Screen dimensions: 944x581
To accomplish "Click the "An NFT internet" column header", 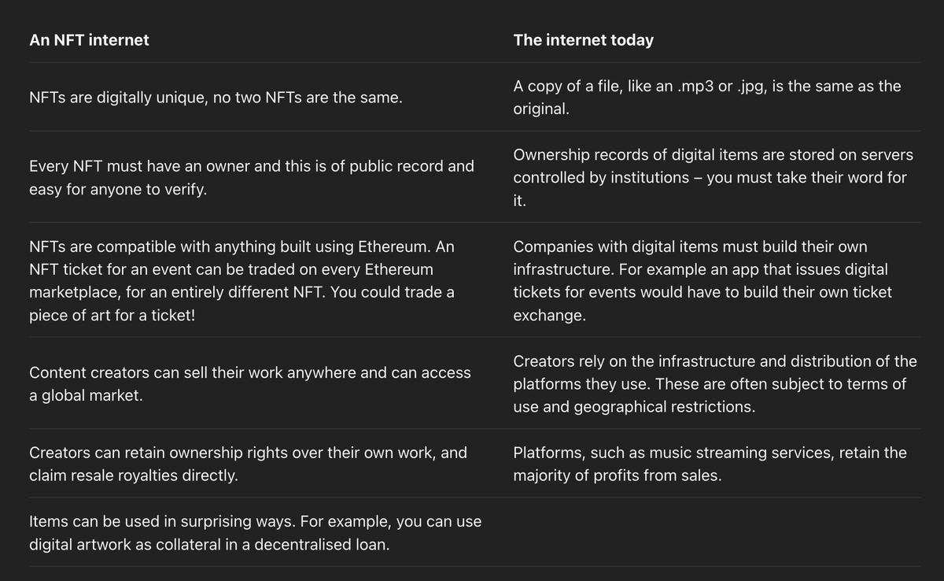I will (89, 40).
